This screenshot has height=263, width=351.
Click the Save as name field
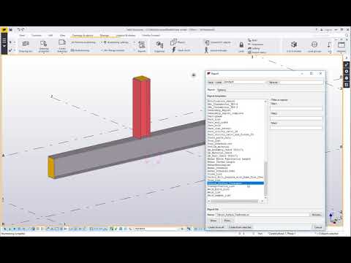tap(301, 83)
